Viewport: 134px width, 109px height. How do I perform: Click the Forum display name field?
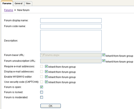(71, 20)
